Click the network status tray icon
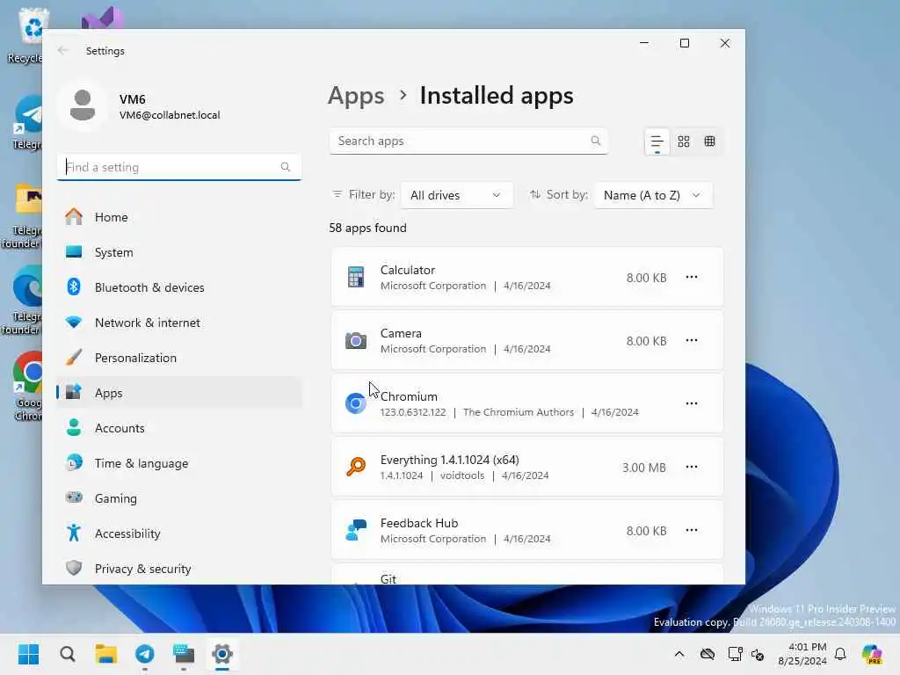This screenshot has height=675, width=900. (x=735, y=654)
